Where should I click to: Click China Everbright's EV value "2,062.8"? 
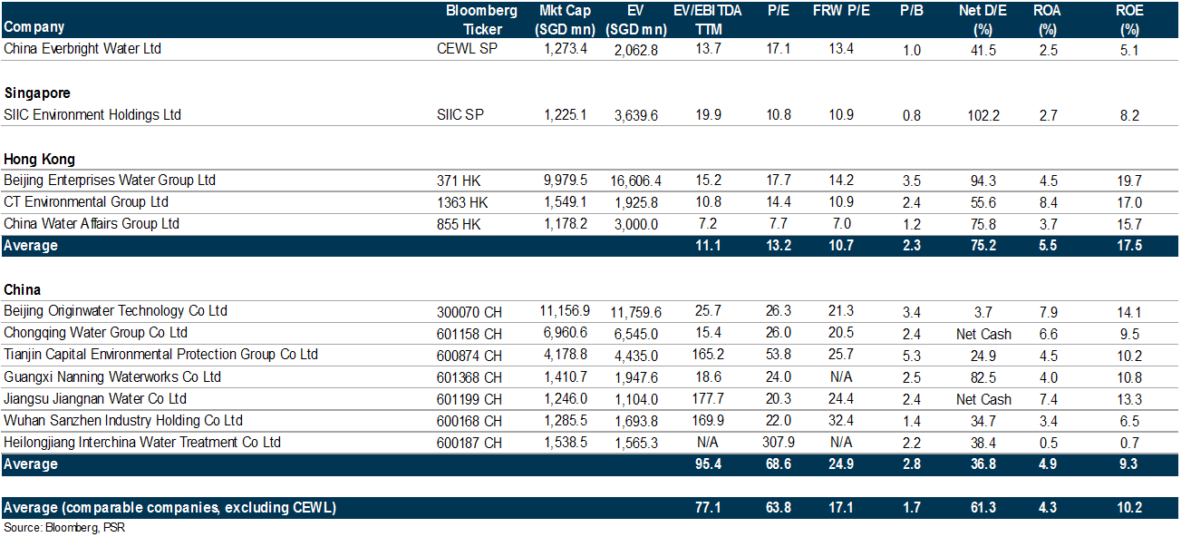pos(636,50)
